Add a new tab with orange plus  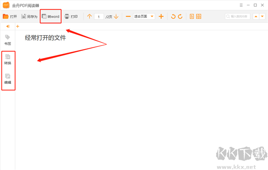pos(17,26)
